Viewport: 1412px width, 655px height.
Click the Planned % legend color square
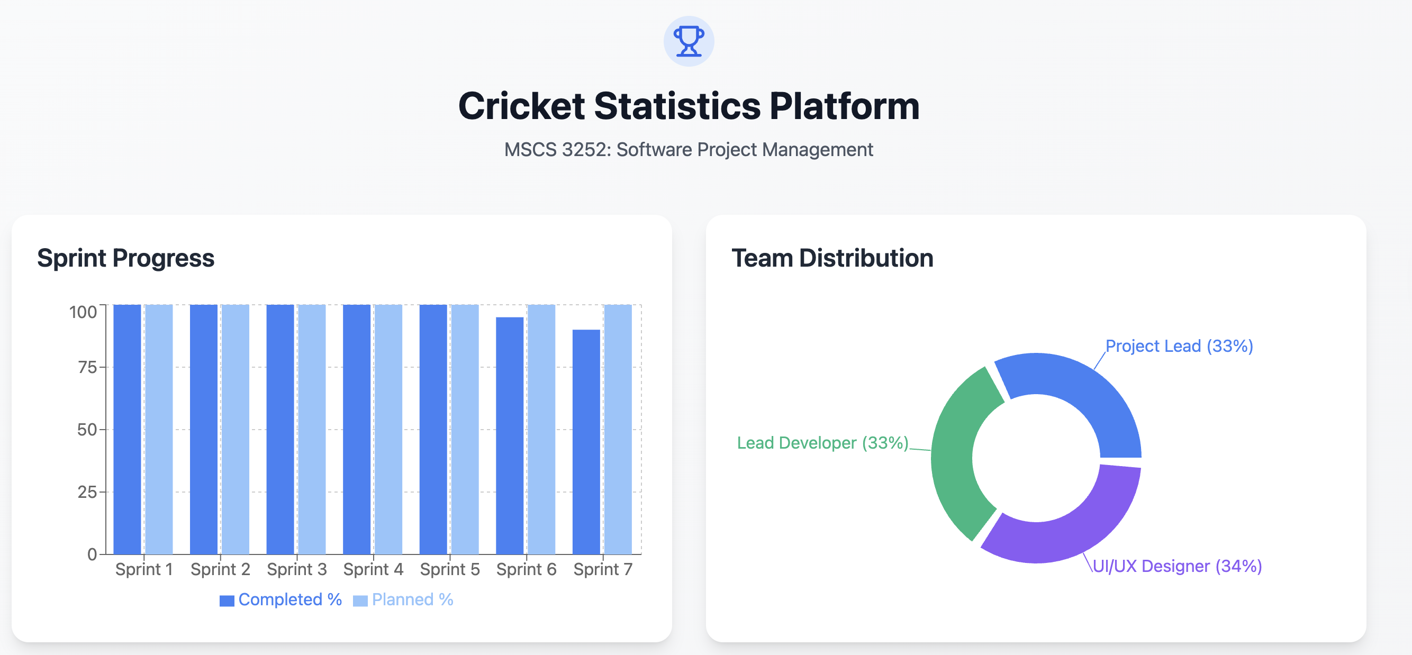[x=359, y=601]
